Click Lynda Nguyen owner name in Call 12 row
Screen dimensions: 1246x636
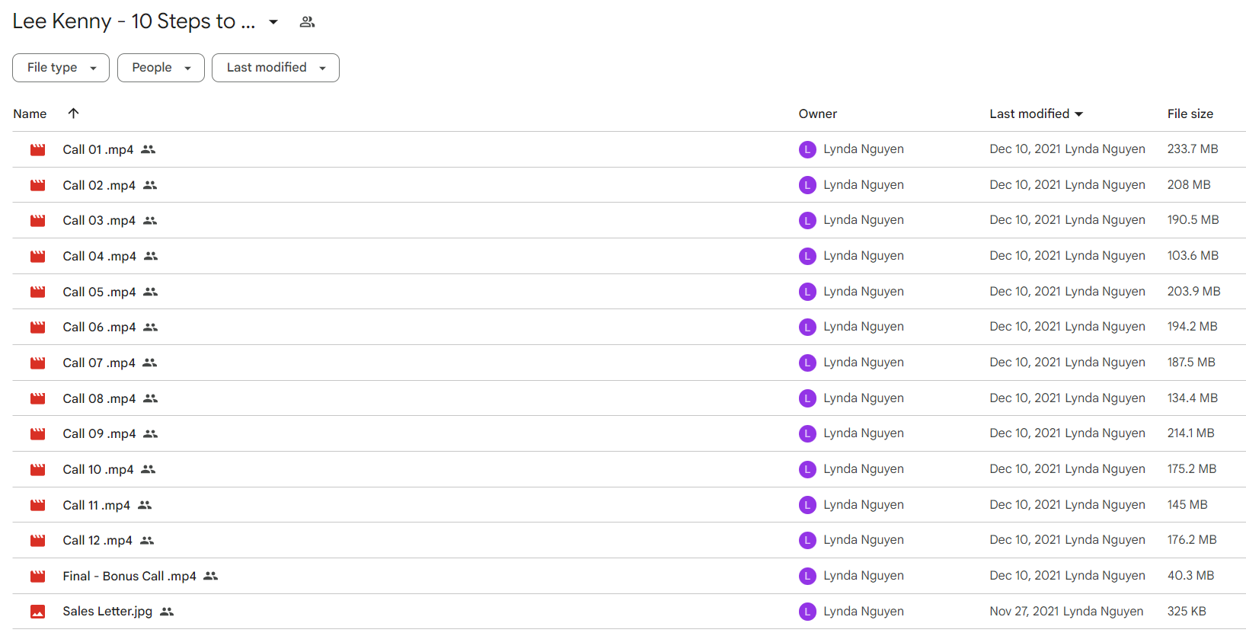864,540
